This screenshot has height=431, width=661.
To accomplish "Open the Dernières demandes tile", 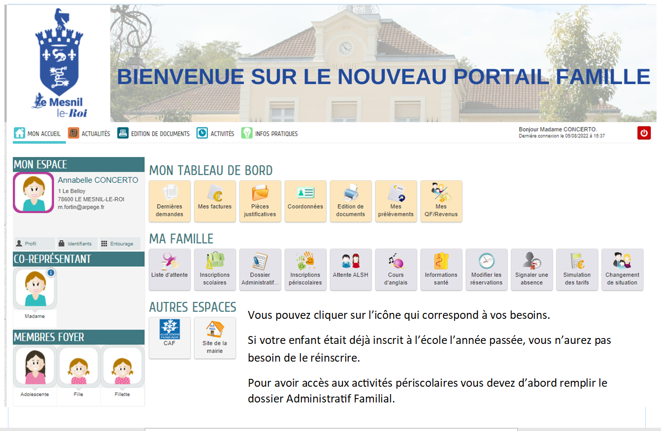I will pos(169,201).
